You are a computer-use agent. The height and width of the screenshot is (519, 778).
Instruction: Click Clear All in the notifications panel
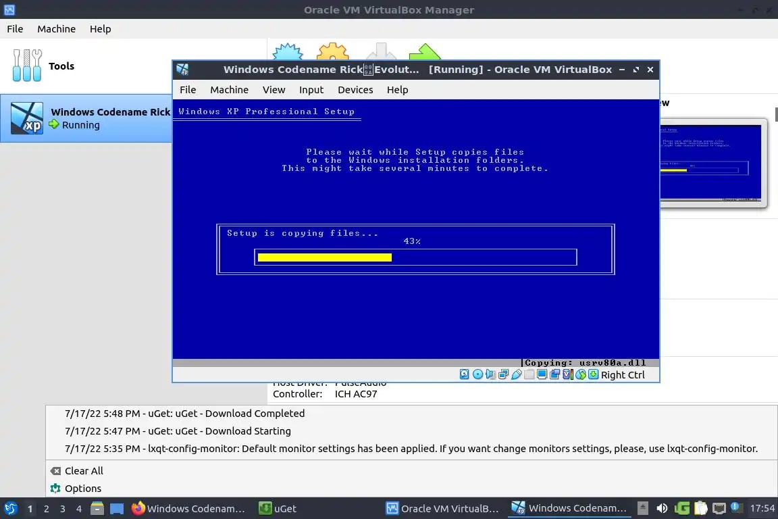(77, 471)
